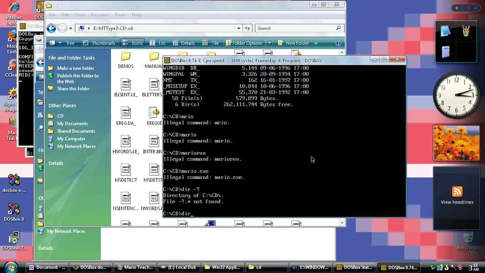Viewport: 485px width, 273px height.
Task: Click the sidebar add-gadget plus button
Action: click(457, 8)
